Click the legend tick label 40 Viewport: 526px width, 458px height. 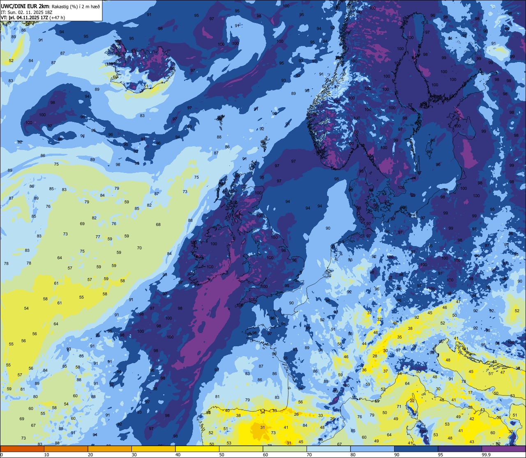click(x=178, y=455)
